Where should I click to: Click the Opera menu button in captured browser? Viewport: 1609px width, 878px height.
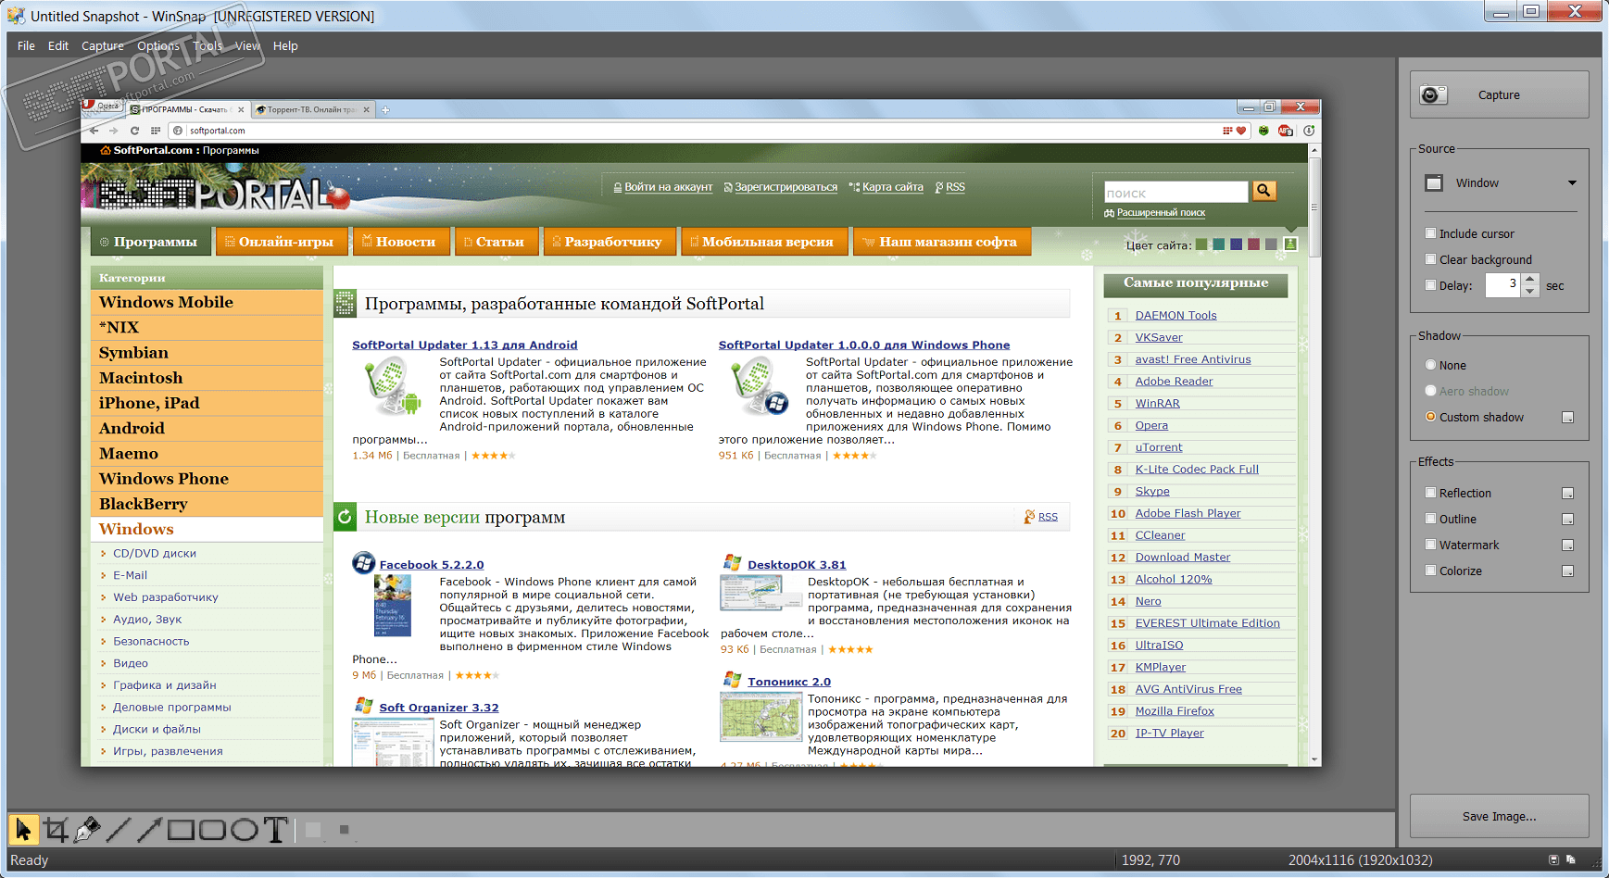pyautogui.click(x=102, y=107)
